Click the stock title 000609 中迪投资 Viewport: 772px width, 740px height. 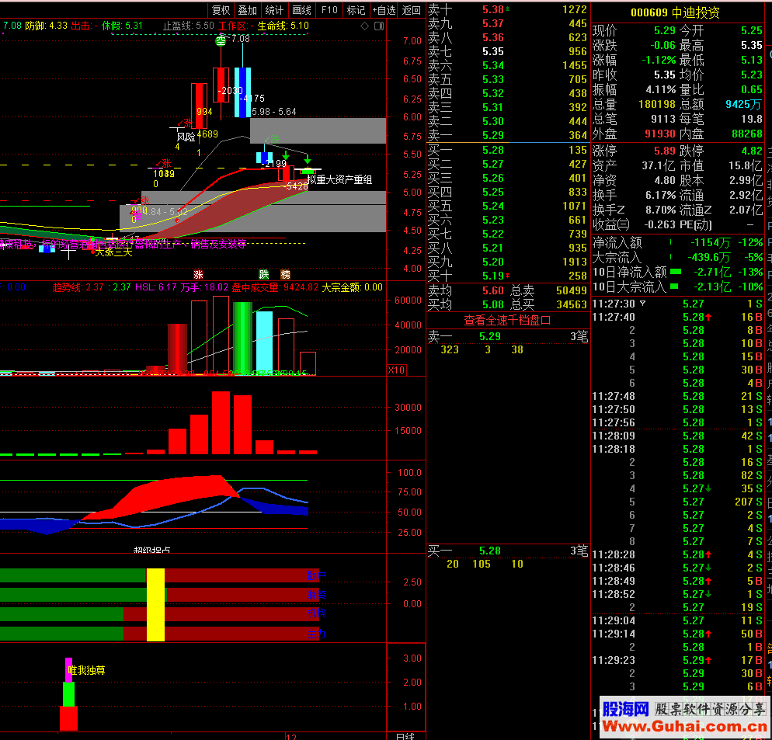pyautogui.click(x=675, y=12)
